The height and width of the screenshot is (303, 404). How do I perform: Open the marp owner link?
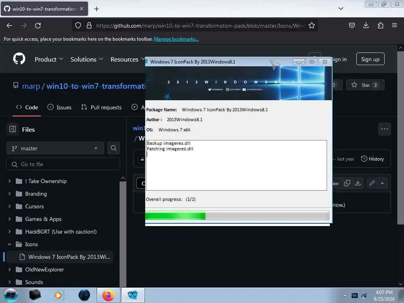(x=31, y=86)
